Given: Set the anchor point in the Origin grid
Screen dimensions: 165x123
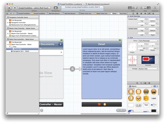Looking at the screenshot, I should 132,47.
